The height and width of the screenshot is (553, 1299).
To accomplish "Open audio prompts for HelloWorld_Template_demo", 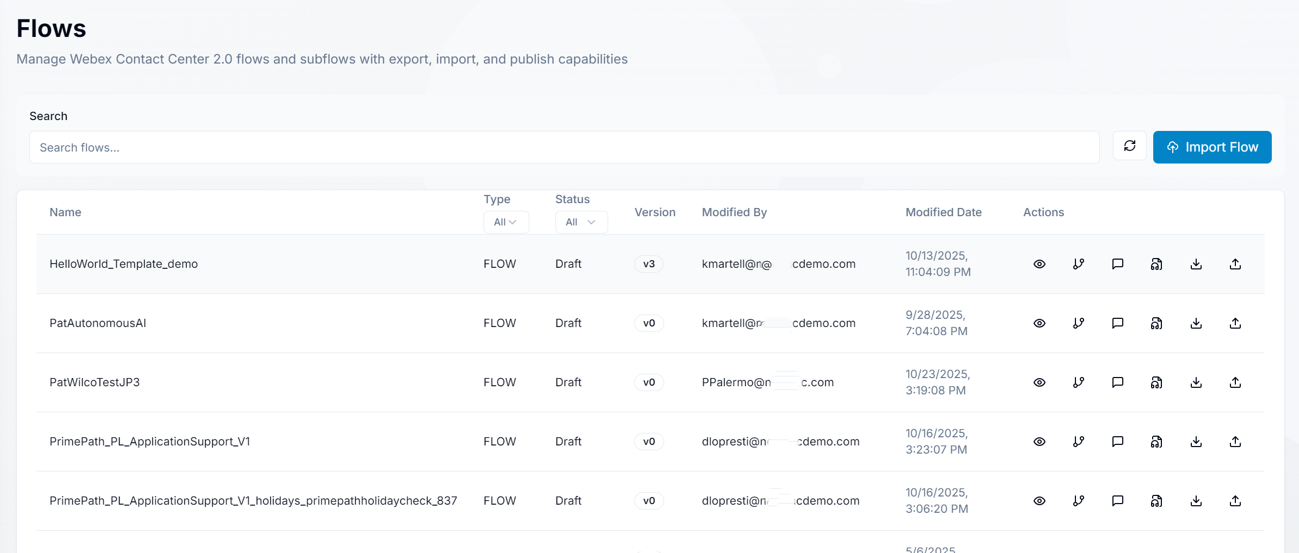I will pyautogui.click(x=1156, y=264).
